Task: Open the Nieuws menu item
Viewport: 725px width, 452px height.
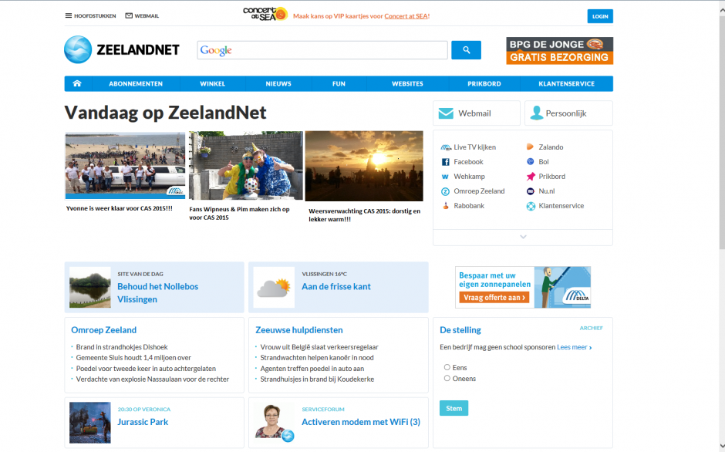Action: pyautogui.click(x=278, y=84)
